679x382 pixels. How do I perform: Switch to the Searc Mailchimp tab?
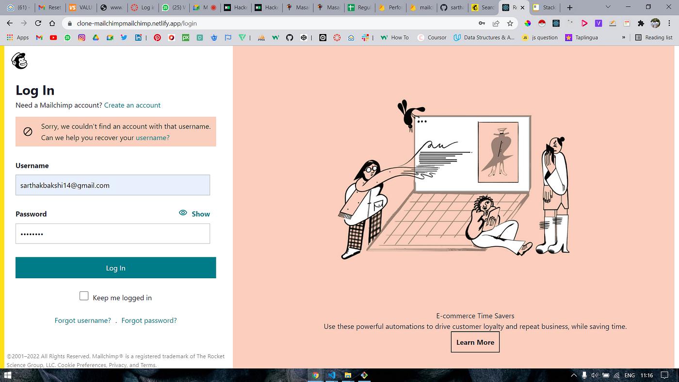483,7
